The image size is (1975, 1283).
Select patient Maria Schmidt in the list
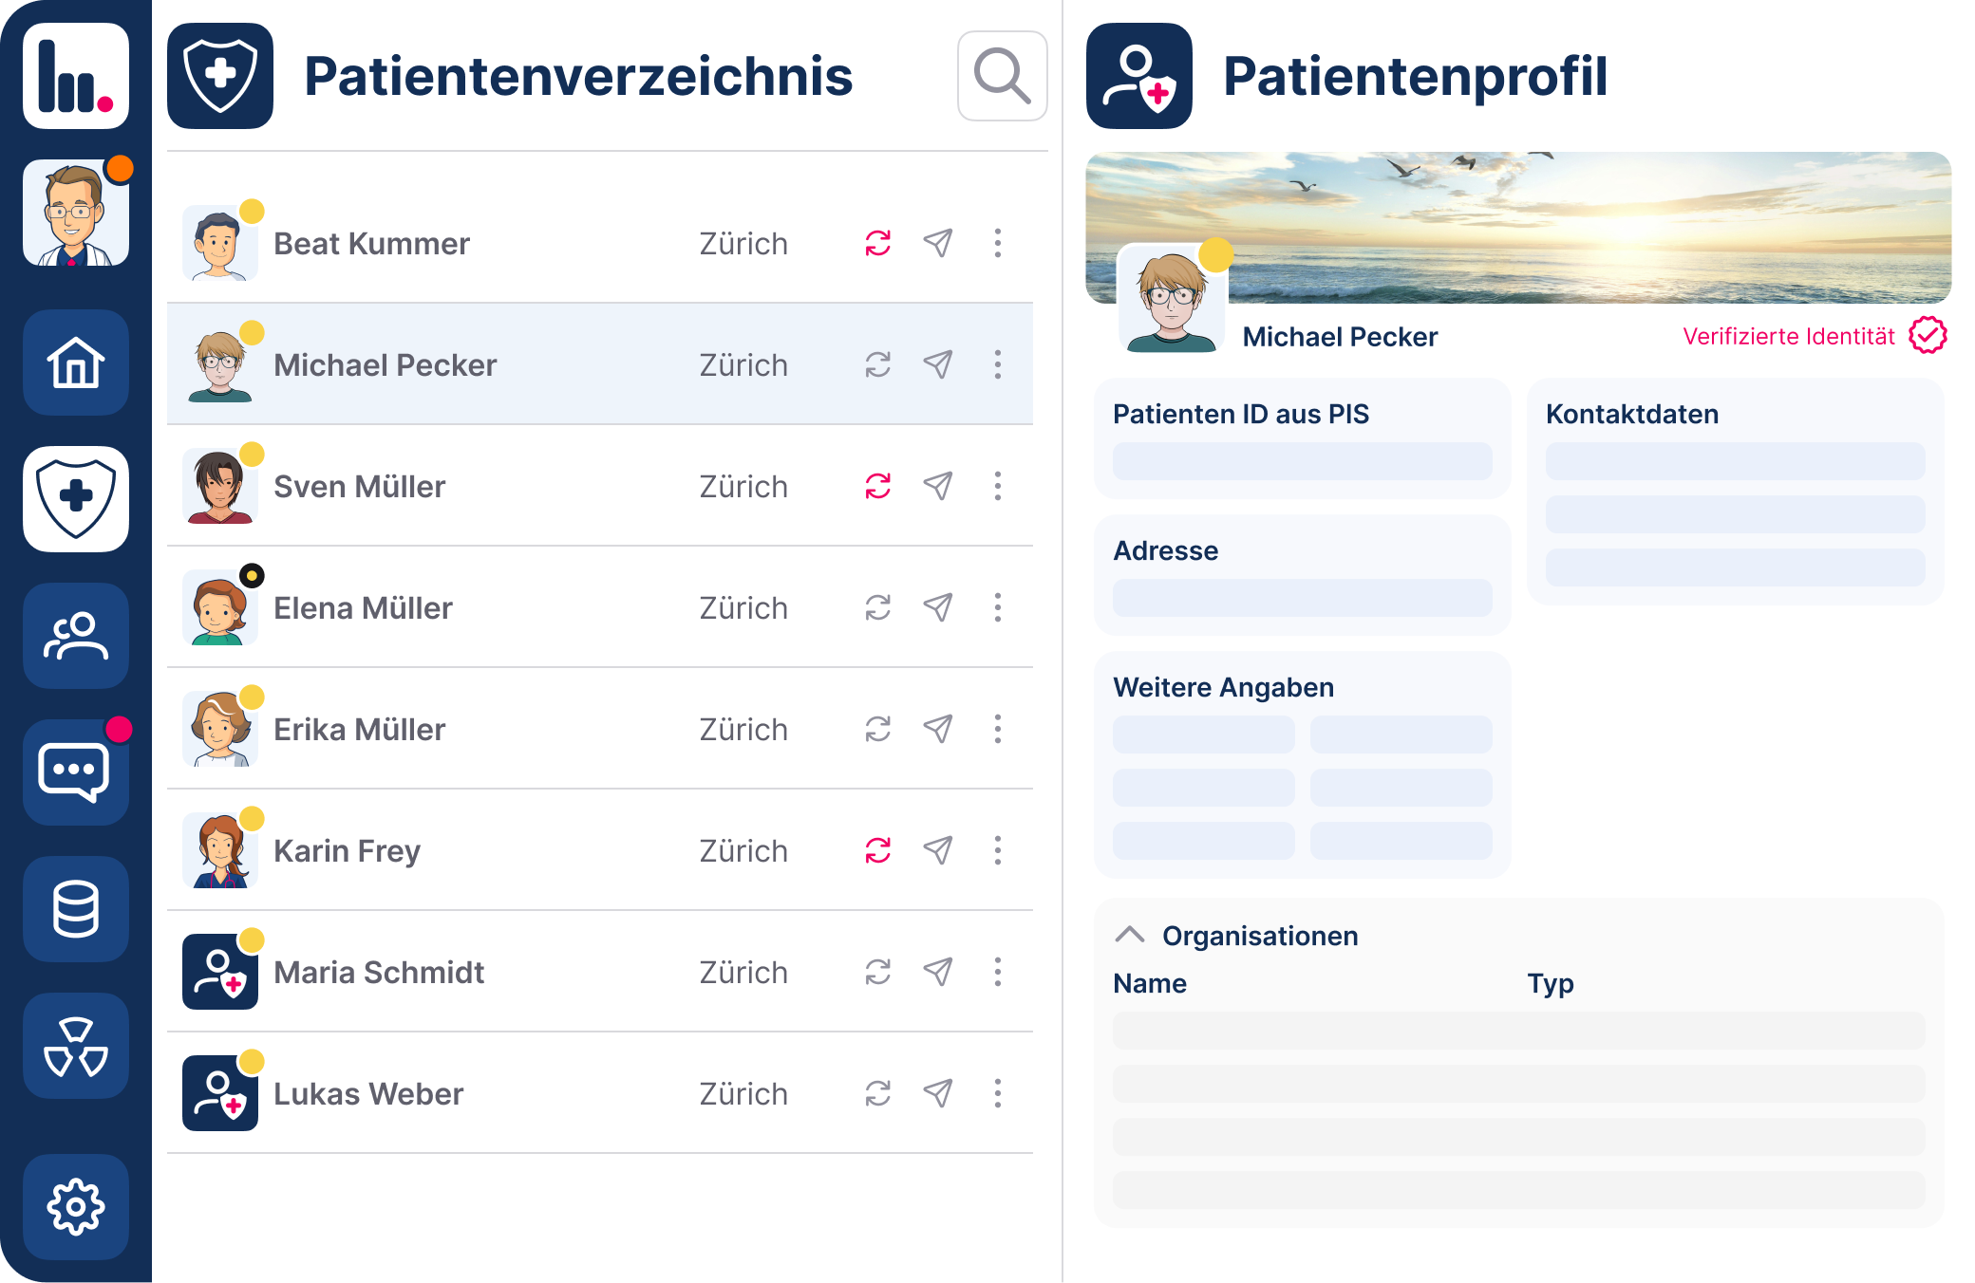(x=379, y=972)
